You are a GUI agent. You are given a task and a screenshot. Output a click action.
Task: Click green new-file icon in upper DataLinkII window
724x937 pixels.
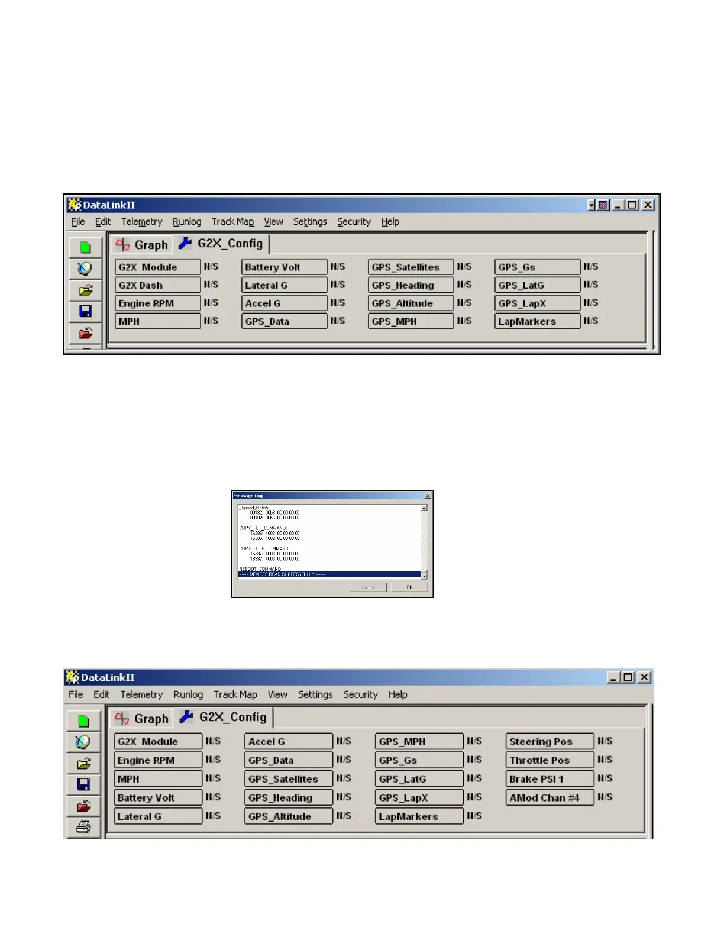tap(85, 247)
